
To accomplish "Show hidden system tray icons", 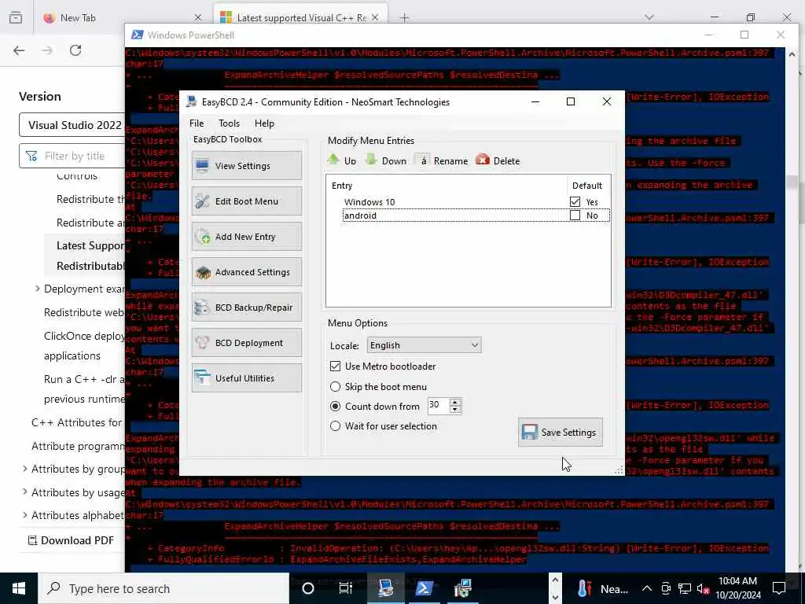I will point(647,588).
